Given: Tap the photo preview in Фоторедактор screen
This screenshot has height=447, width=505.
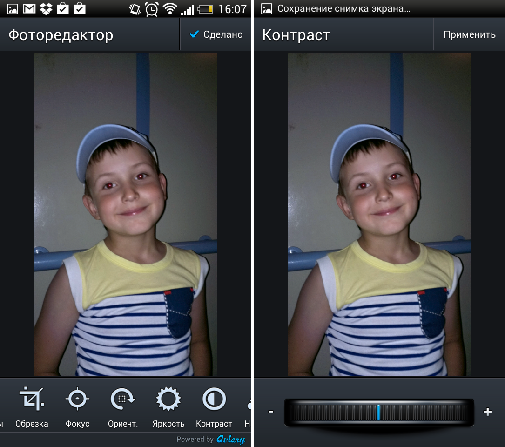Looking at the screenshot, I should coord(126,214).
